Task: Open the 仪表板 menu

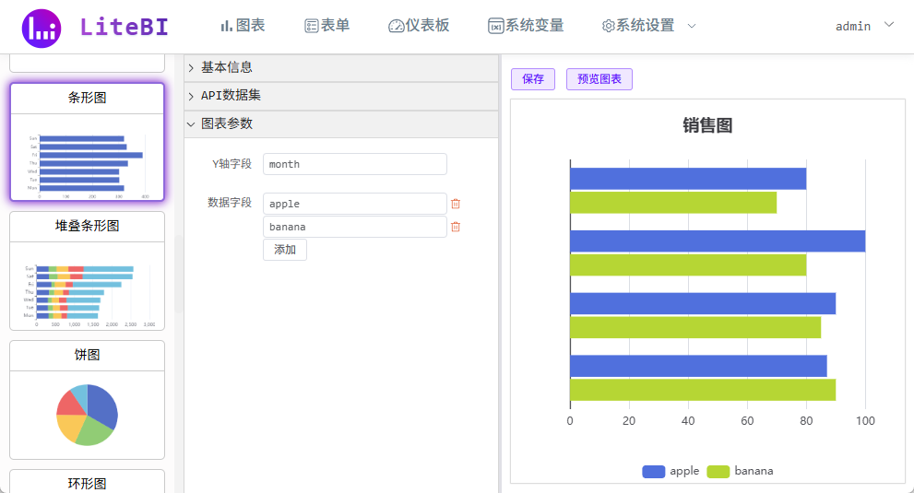Action: pos(419,26)
